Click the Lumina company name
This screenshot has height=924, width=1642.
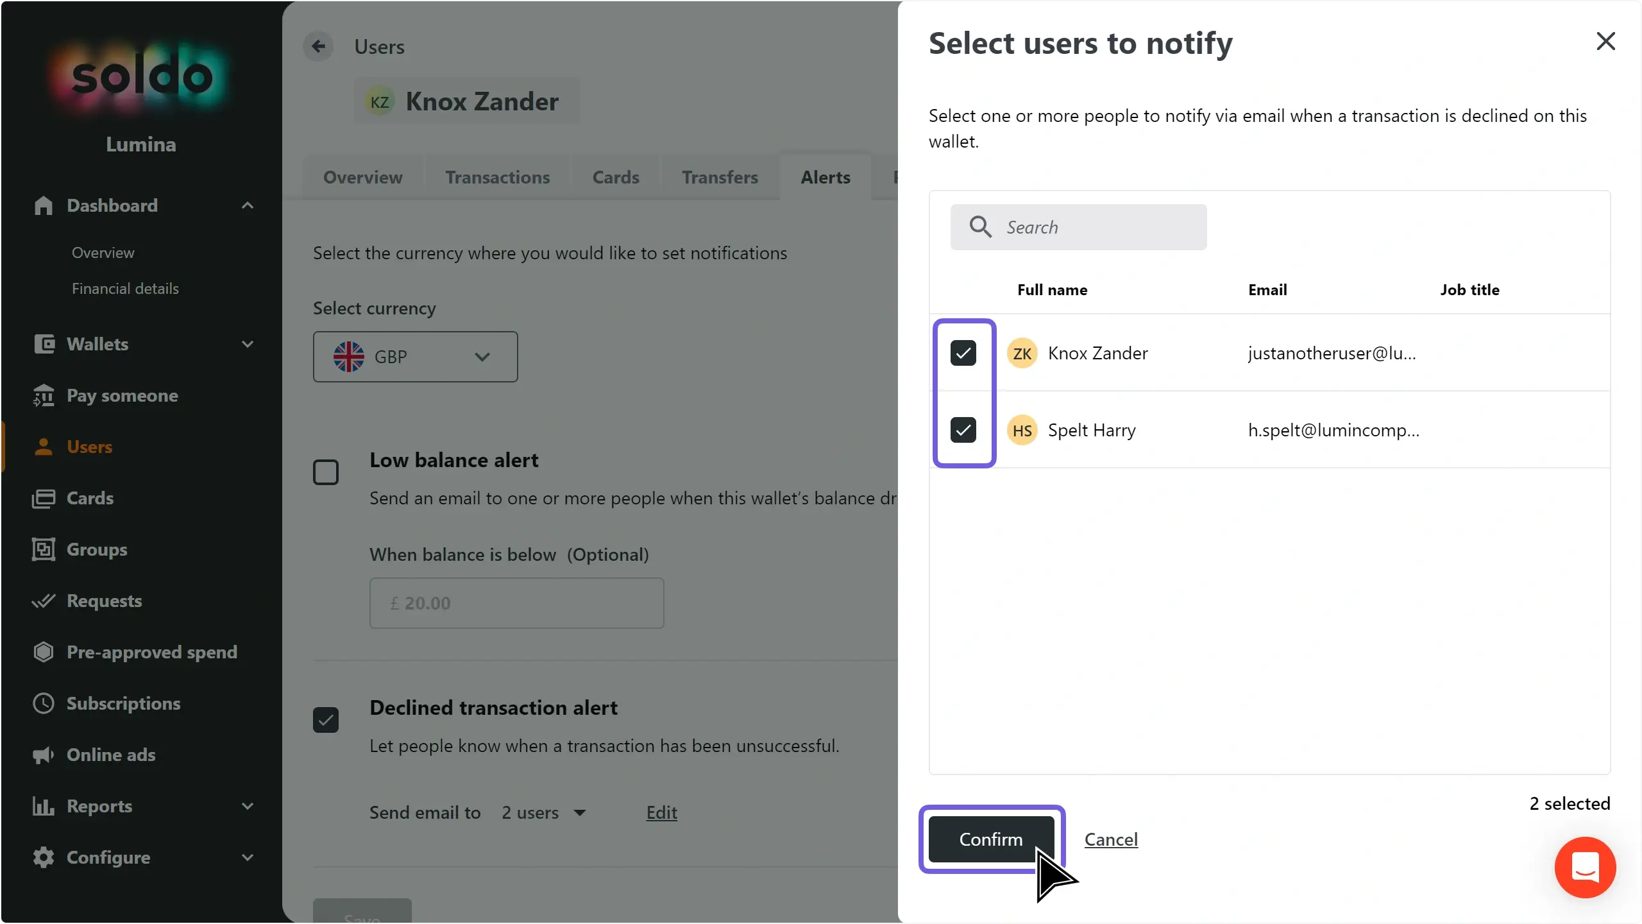(x=141, y=144)
